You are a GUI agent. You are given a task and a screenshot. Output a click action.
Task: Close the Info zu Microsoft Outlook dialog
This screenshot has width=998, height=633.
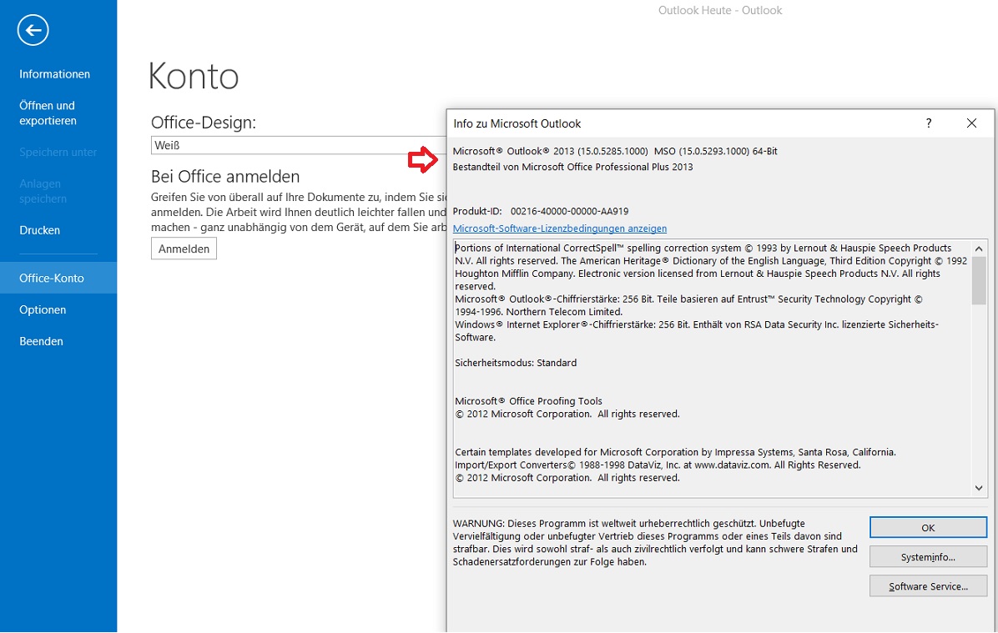click(x=971, y=123)
